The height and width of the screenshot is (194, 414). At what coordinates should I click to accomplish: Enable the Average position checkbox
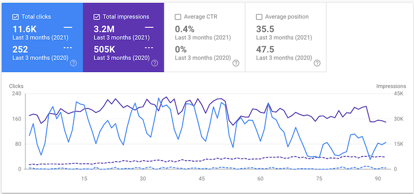tap(259, 17)
